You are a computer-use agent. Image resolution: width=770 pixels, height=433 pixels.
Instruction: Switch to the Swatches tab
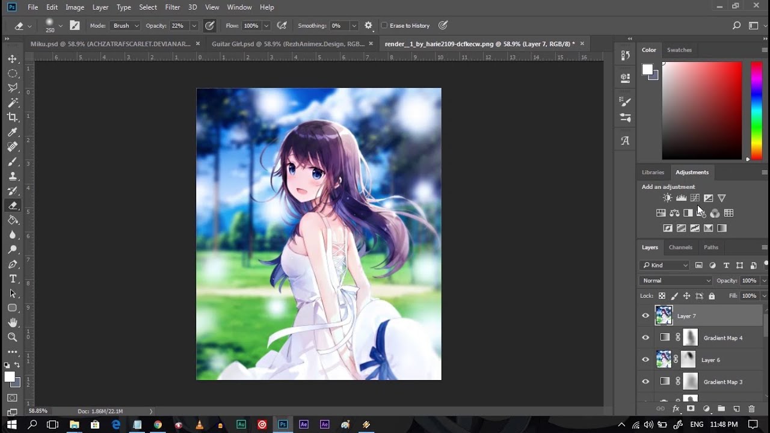679,50
